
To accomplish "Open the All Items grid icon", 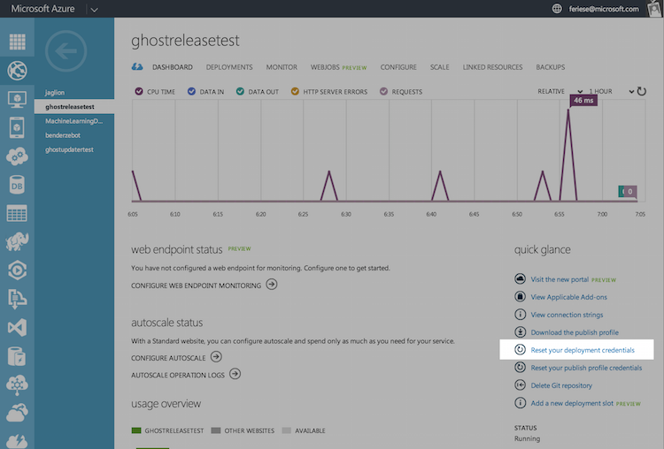I will (17, 42).
